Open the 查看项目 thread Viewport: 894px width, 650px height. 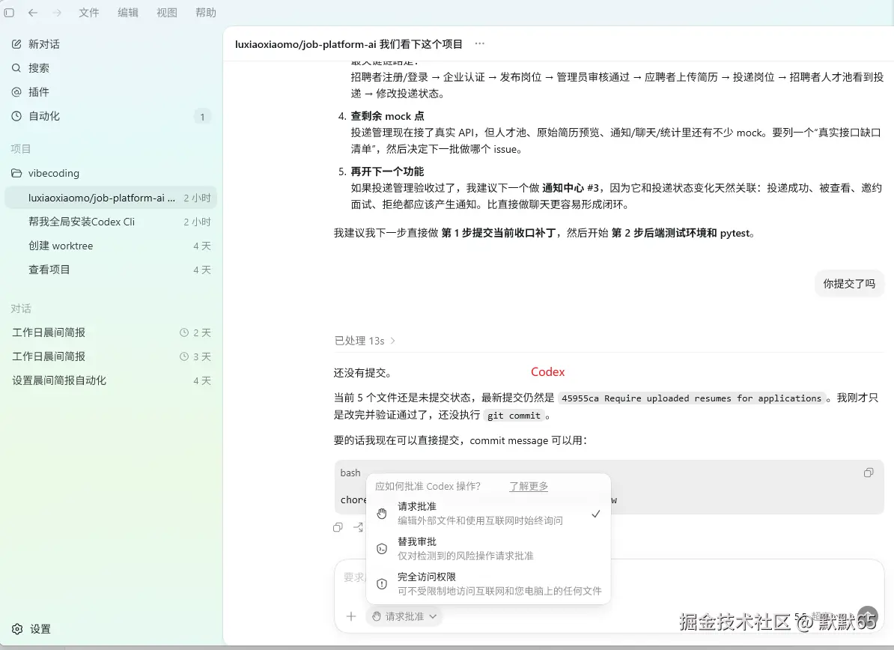(111, 270)
